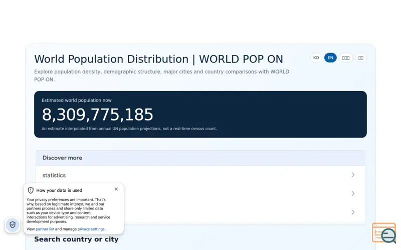This screenshot has width=401, height=250.
Task: Click the privacy shield floating button
Action: point(13,224)
